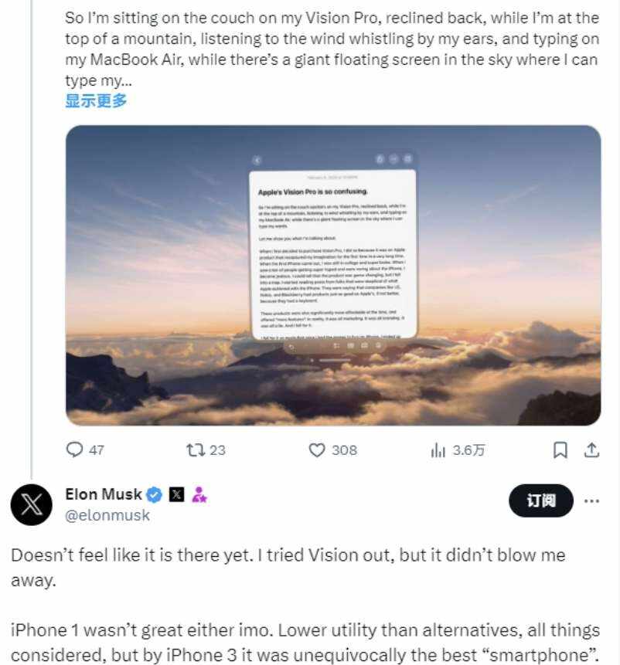Expand tweet text with 显示更多
The image size is (620, 665).
point(96,100)
